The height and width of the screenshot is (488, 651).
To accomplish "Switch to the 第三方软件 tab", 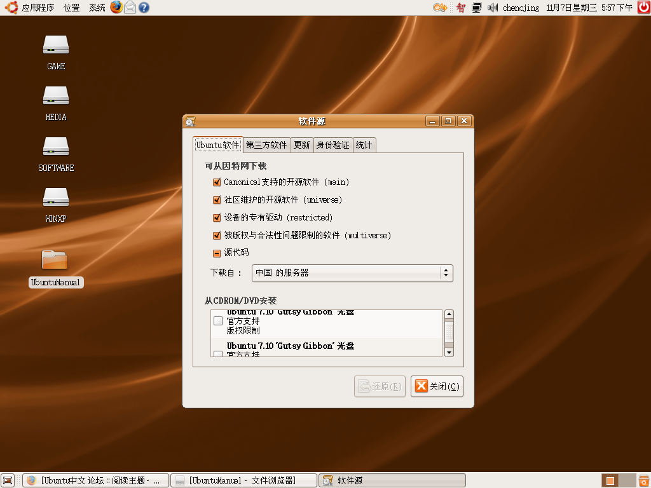I will pos(266,146).
